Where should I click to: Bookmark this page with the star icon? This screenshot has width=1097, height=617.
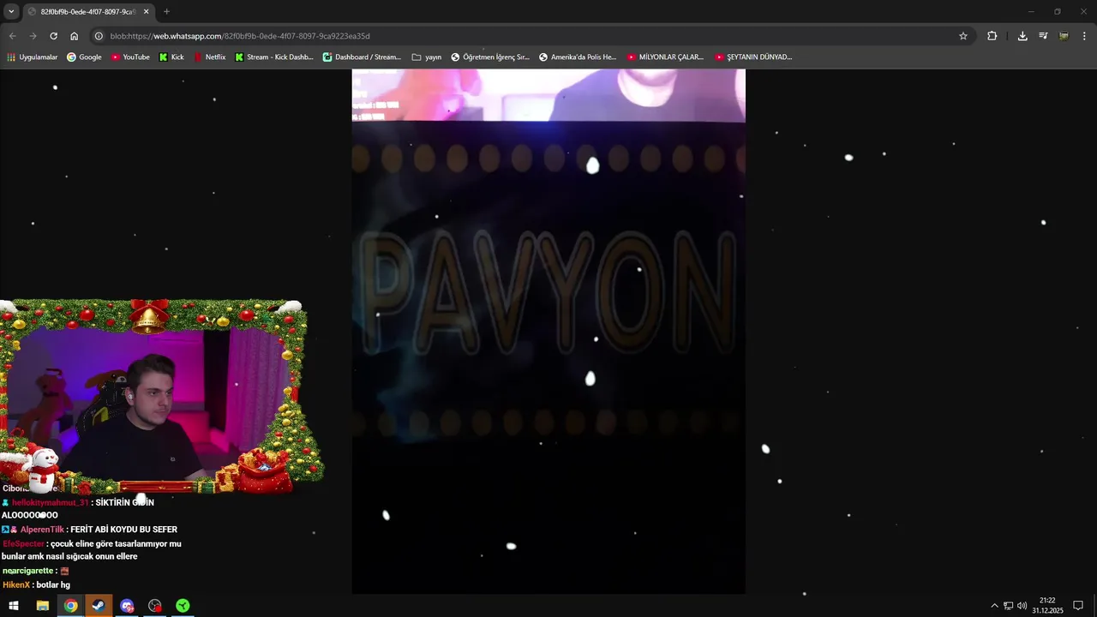[x=963, y=36]
